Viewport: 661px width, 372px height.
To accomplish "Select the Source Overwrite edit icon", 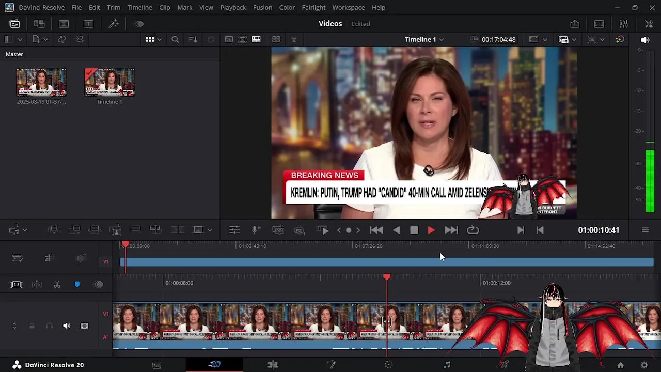I will (155, 229).
